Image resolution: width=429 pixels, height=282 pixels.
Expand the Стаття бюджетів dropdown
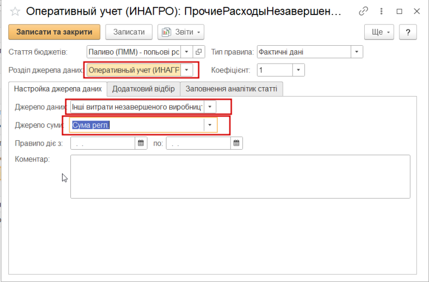coord(187,52)
